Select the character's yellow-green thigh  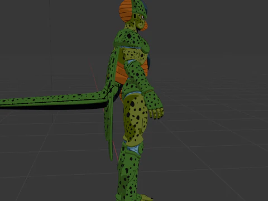136,119
